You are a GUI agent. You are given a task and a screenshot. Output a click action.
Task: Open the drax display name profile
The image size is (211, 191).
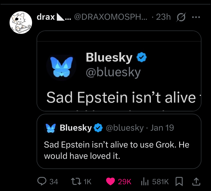coord(46,17)
